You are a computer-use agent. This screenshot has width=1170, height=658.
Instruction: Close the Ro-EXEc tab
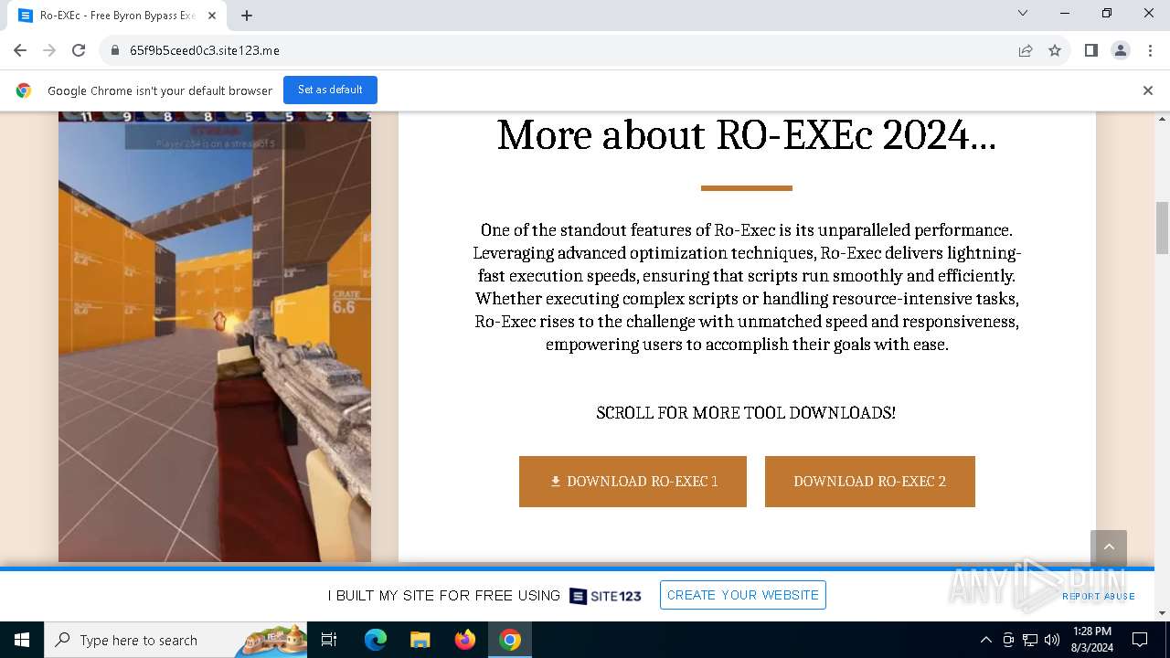[212, 16]
